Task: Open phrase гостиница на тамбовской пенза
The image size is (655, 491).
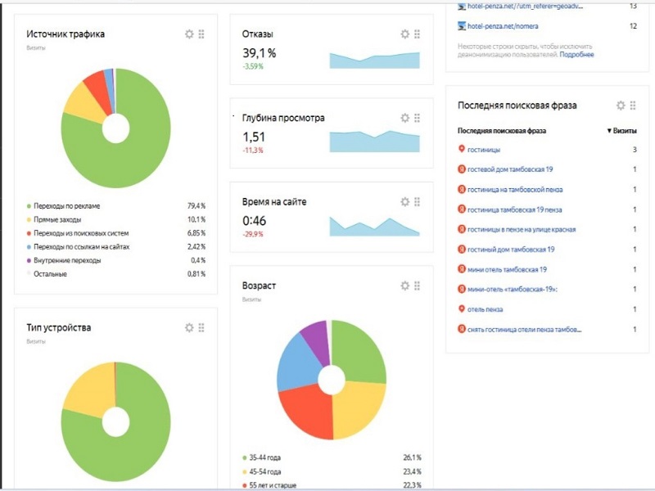Action: click(x=515, y=190)
